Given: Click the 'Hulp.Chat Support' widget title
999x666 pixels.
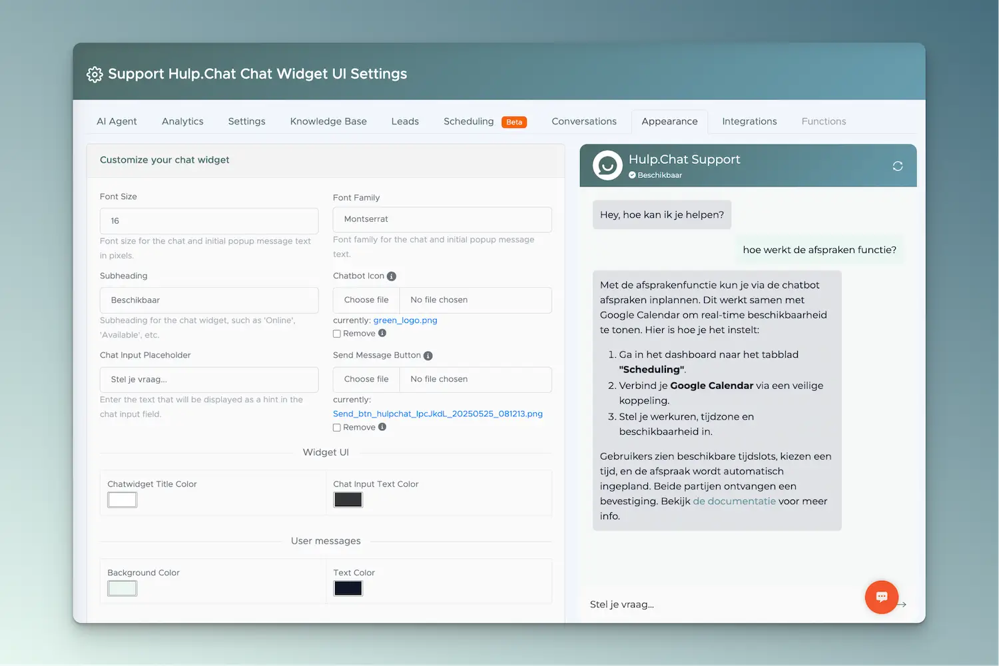Looking at the screenshot, I should click(685, 159).
